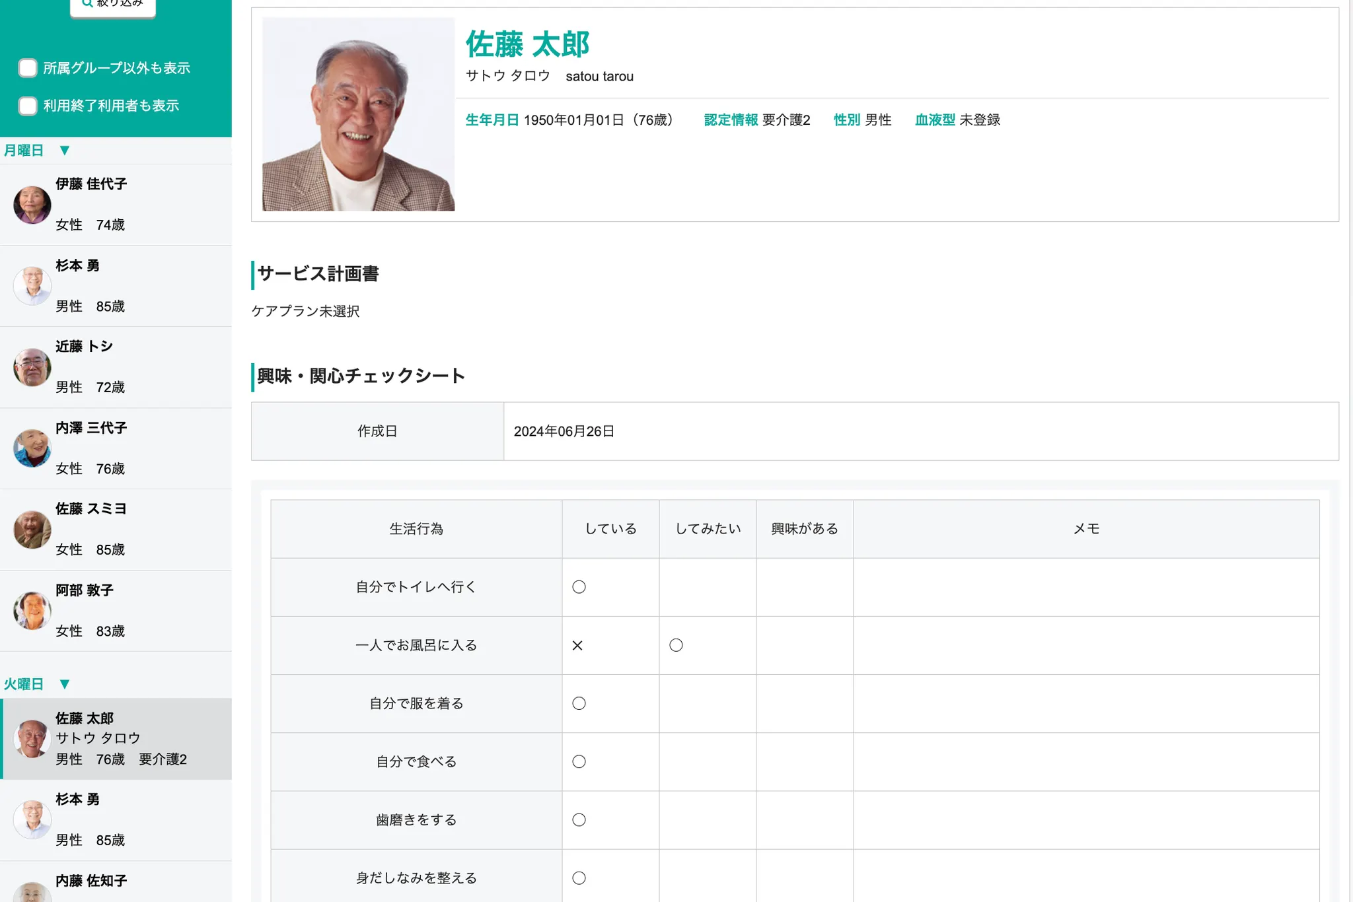Open avatar of 伊藤 佳代子
Screen dimensions: 1353x902
point(32,205)
